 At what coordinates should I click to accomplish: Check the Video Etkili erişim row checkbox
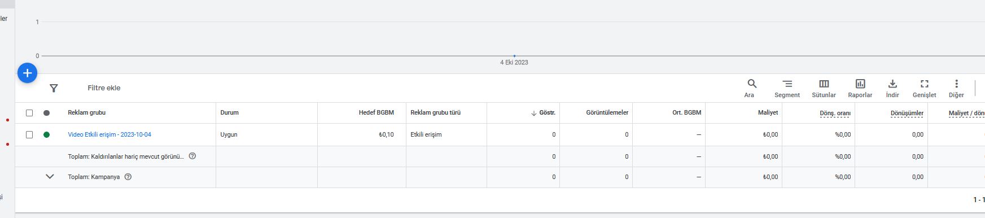29,135
